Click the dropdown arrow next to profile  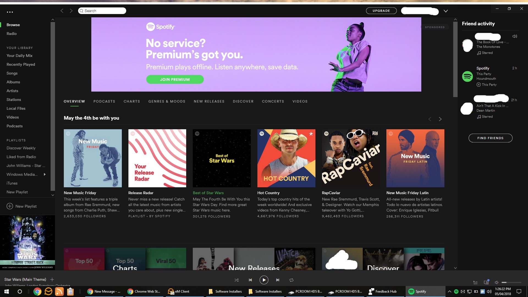446,11
